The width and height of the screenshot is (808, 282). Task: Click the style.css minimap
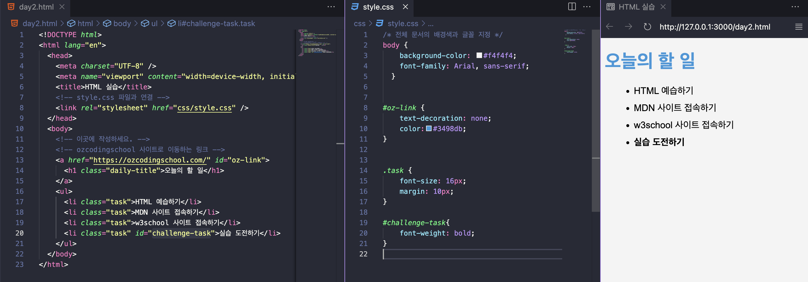[x=575, y=42]
